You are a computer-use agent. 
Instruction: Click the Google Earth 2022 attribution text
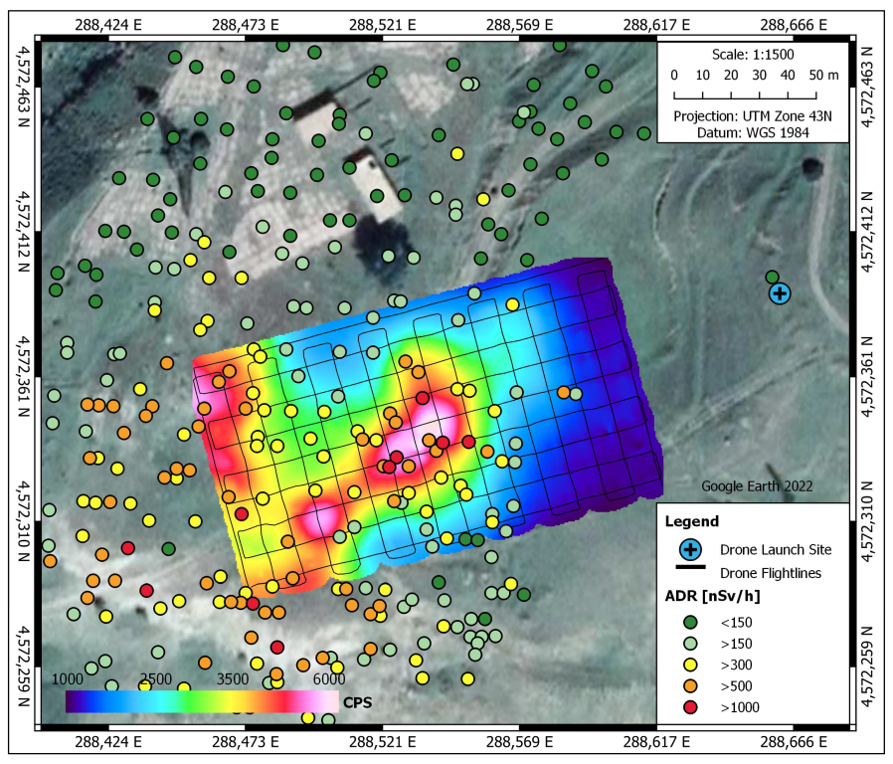coord(757,487)
